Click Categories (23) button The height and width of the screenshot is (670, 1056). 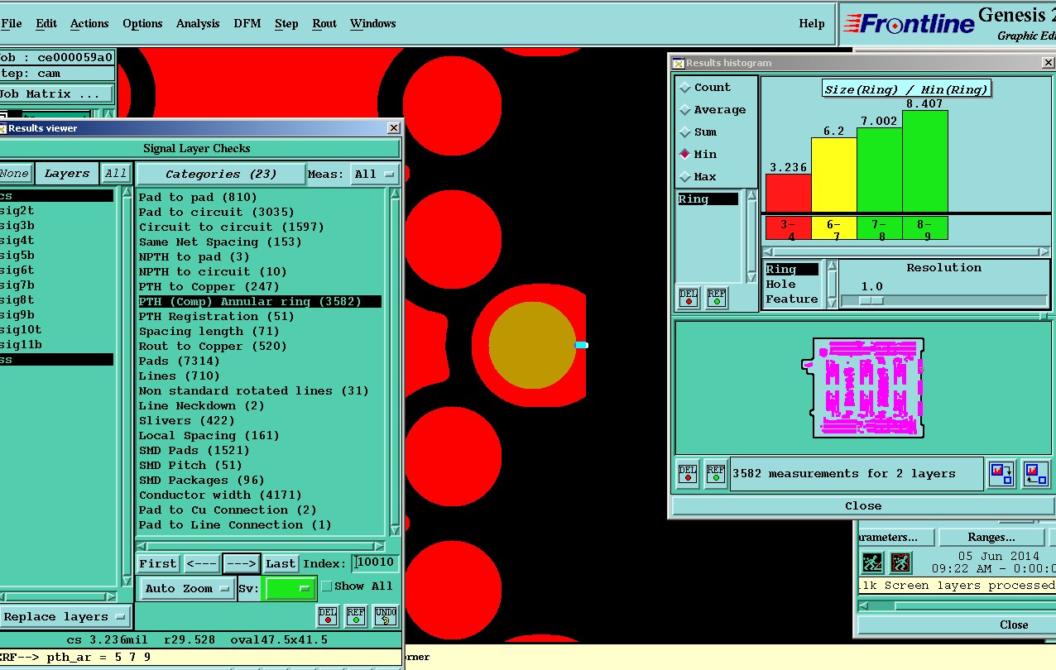(220, 174)
